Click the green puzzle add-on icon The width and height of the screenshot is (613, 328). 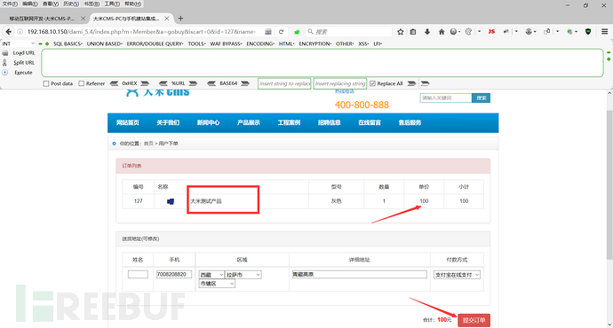point(297,32)
